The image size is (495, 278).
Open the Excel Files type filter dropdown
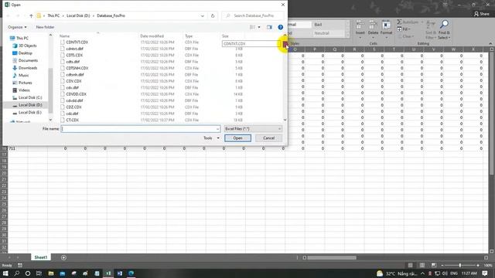point(253,129)
